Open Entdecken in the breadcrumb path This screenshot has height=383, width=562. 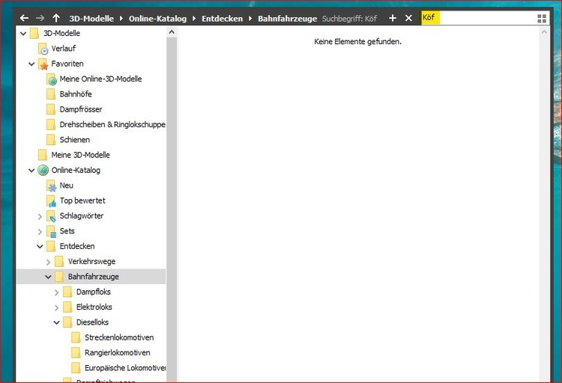(x=223, y=19)
